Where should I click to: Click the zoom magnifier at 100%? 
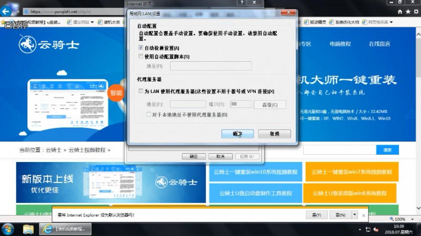(392, 219)
